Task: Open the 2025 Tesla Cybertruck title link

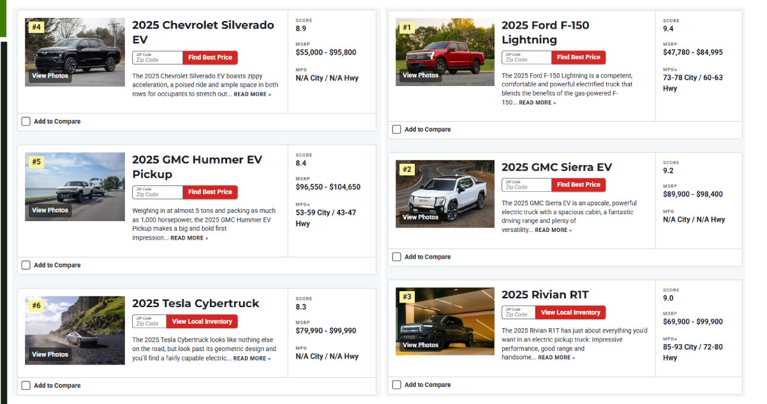Action: click(x=195, y=303)
